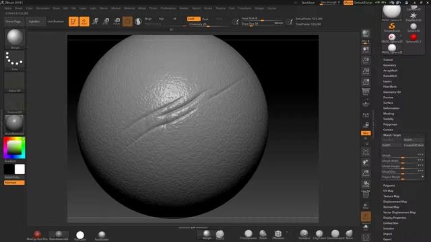Open the current brush thumbnail Morph

pos(15,39)
